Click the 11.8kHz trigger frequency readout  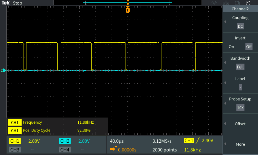click(192, 150)
